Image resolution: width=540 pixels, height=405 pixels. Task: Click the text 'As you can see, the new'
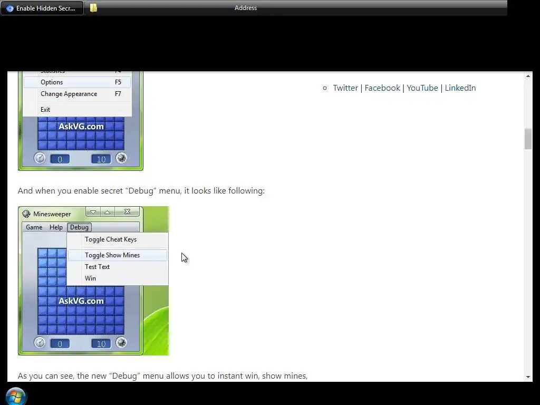(63, 375)
